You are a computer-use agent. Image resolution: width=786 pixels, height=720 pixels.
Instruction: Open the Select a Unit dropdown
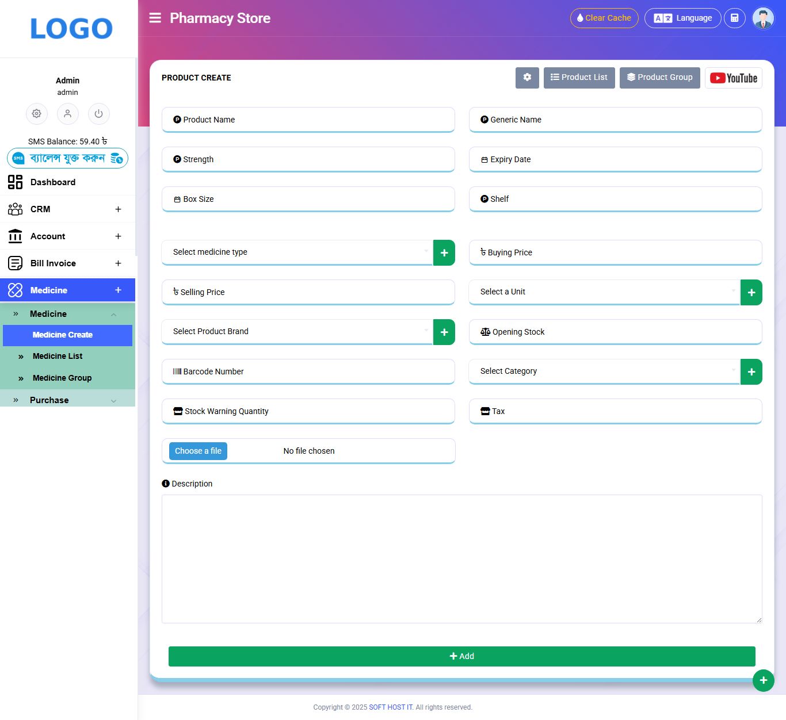[604, 292]
